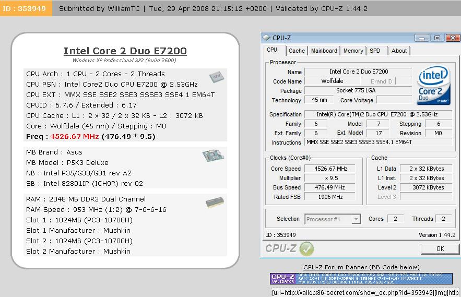Click the CPU-Z Validator forum banner image
Viewport: 461px width, 297px height.
361,279
